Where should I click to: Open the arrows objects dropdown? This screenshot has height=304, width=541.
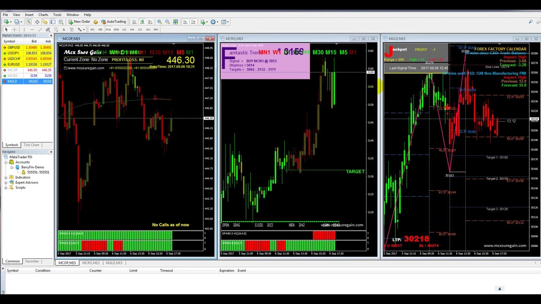84,30
